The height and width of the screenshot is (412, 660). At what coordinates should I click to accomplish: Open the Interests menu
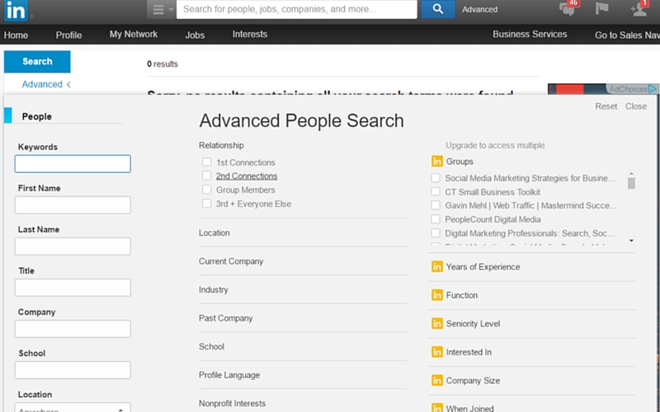[250, 34]
